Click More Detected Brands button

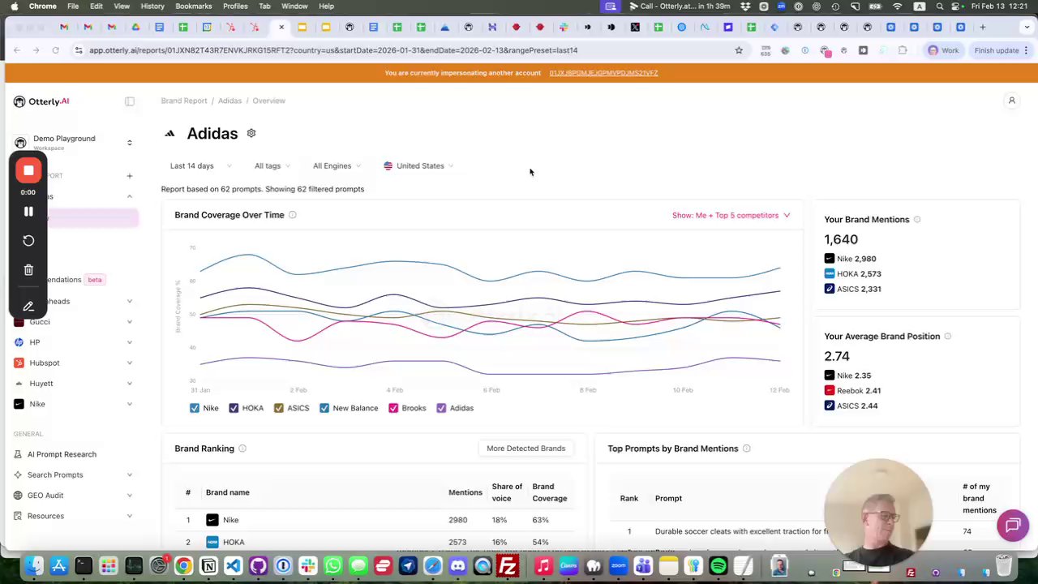pyautogui.click(x=525, y=449)
